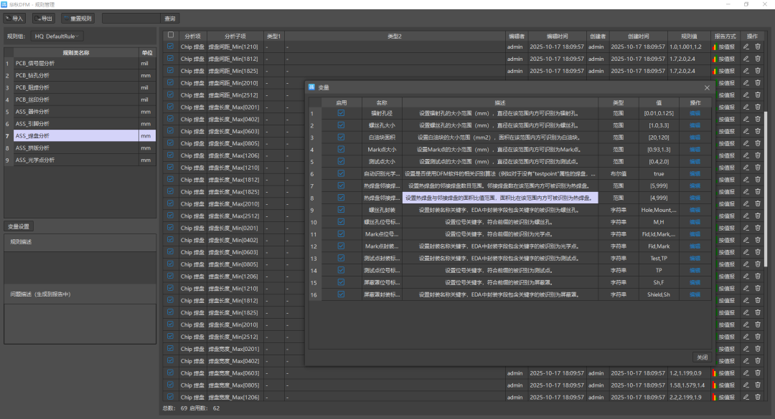Delete 焊盘长度_Max[1812] rule via trash icon
Viewport: 775px width, 419px height.
tap(758, 180)
